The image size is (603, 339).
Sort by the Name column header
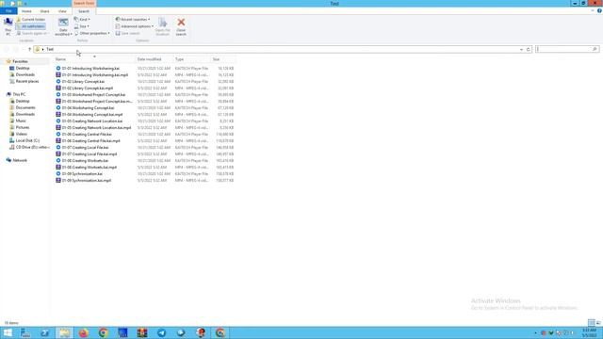coord(94,59)
